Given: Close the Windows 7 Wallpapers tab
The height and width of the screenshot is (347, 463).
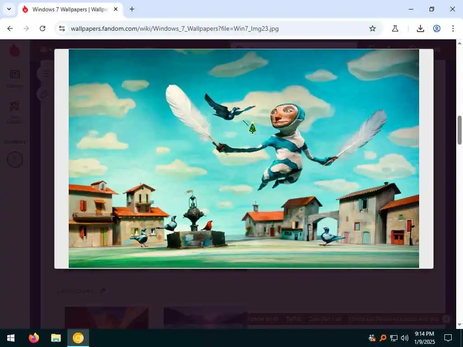Looking at the screenshot, I should point(116,9).
